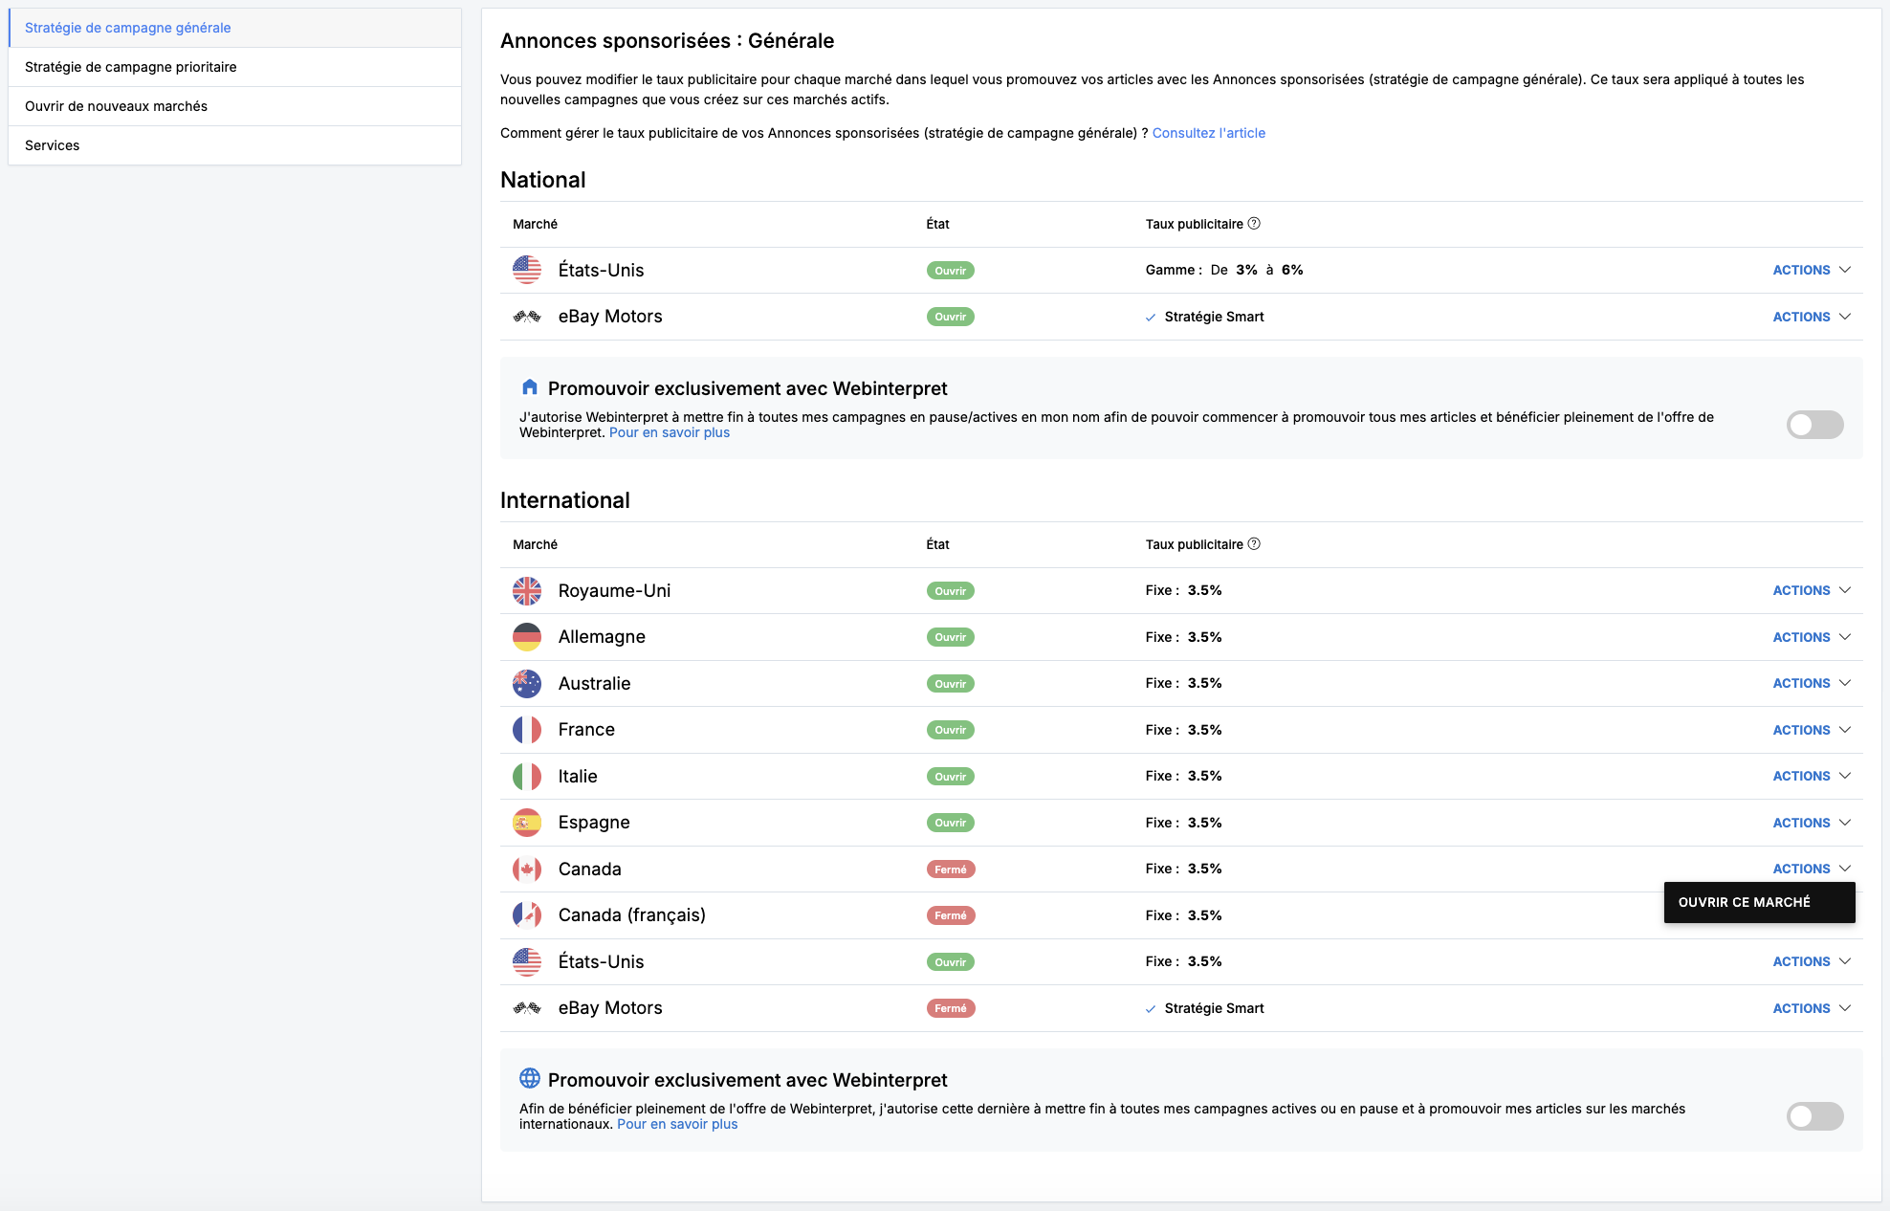Go to Ouvrir de nouveaux marchés
Image resolution: width=1890 pixels, height=1211 pixels.
[x=235, y=106]
